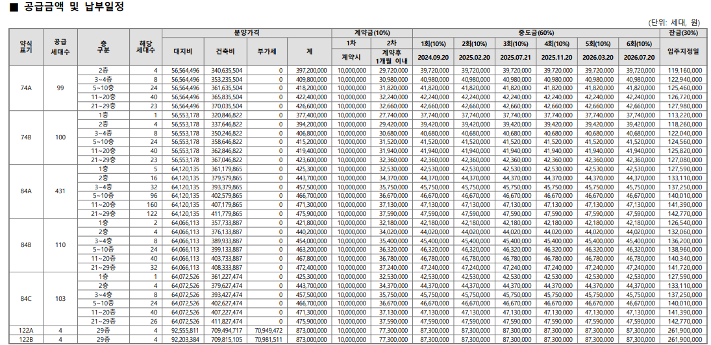Click land cost 92,203,384
The image size is (711, 345).
coord(186,340)
